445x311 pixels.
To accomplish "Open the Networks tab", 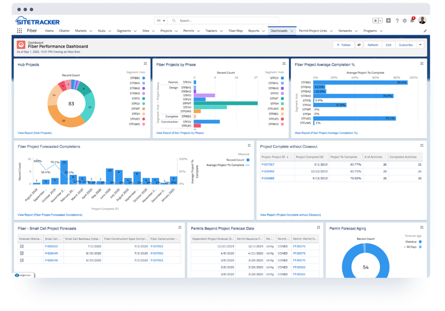I will point(345,31).
